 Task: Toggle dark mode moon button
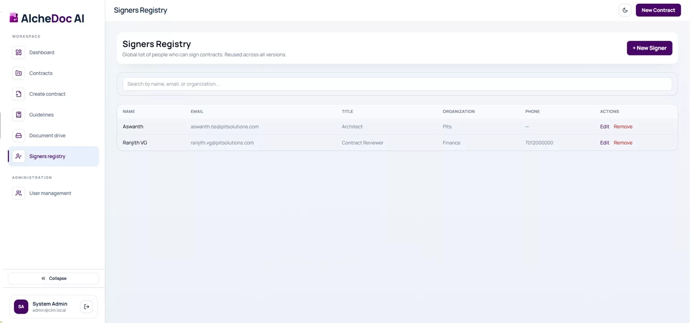[x=625, y=10]
